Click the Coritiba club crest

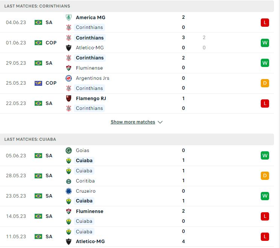[68, 181]
